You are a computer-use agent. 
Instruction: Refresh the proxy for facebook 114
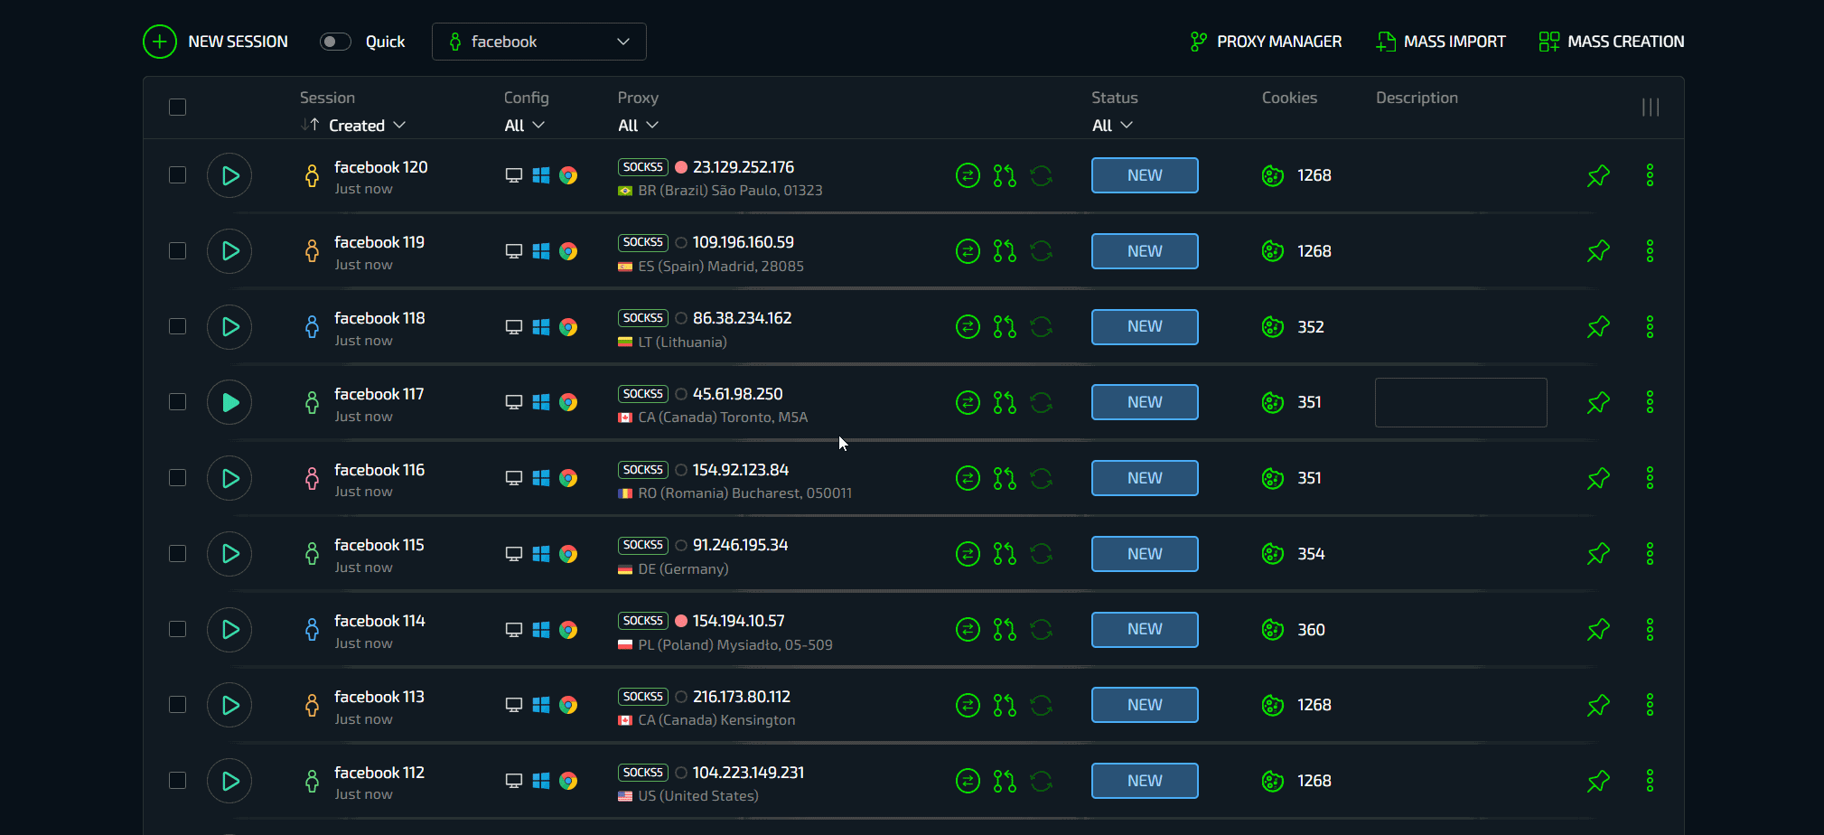[1042, 630]
